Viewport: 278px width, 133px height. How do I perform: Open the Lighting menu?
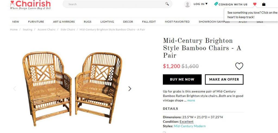click(107, 22)
